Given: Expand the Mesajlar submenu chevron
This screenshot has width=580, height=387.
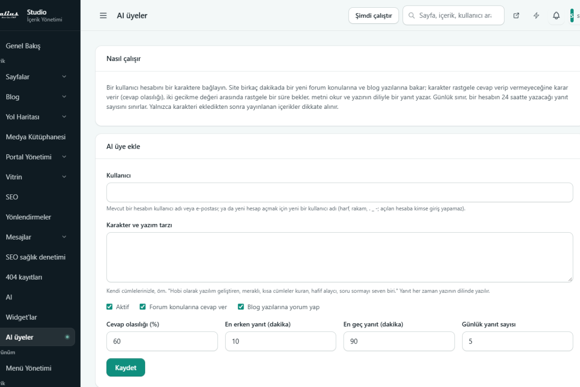Looking at the screenshot, I should click(64, 237).
